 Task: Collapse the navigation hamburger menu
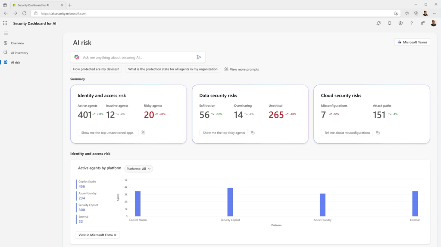pos(6,33)
